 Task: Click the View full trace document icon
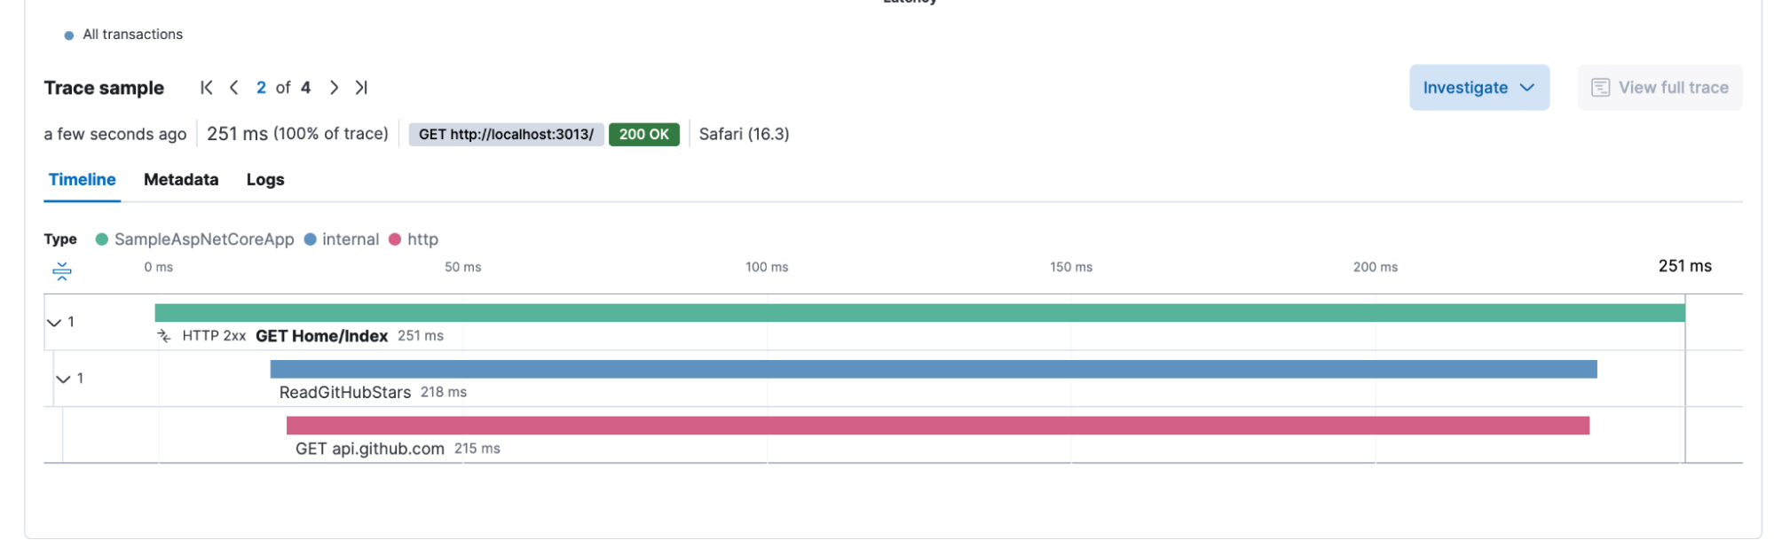(1600, 88)
